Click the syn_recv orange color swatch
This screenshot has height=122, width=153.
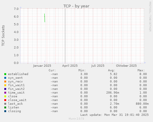pos(5,82)
